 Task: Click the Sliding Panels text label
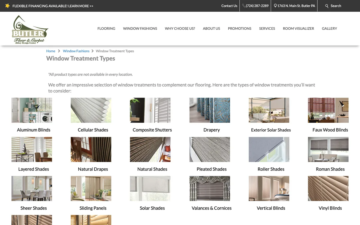93,208
